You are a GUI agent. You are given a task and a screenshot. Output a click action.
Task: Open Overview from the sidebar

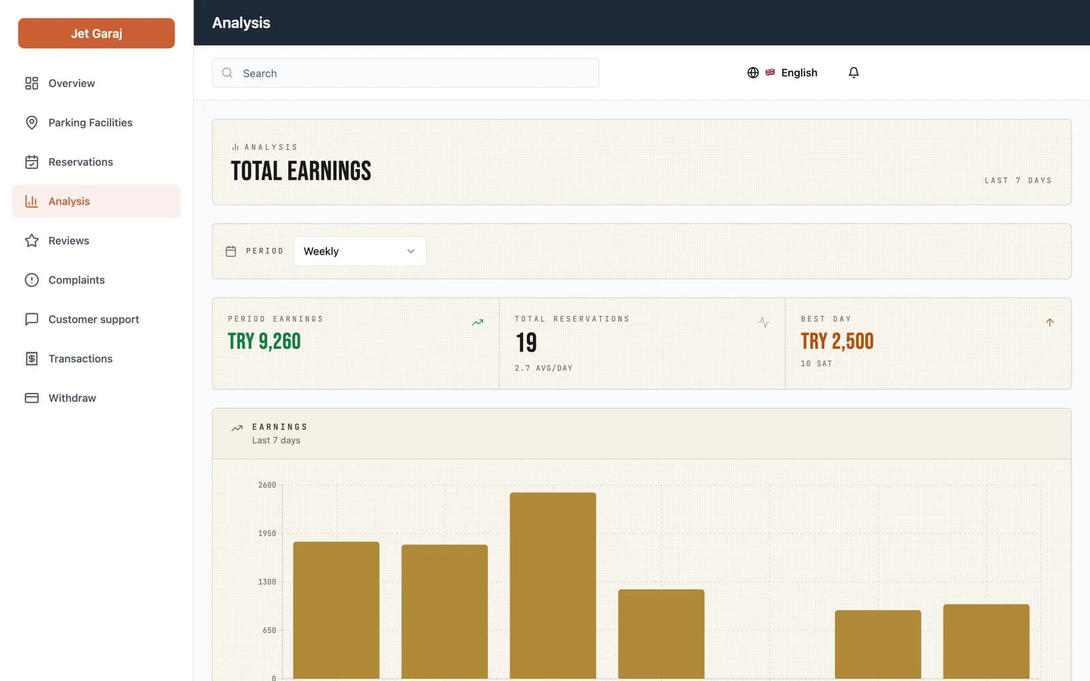(x=96, y=83)
